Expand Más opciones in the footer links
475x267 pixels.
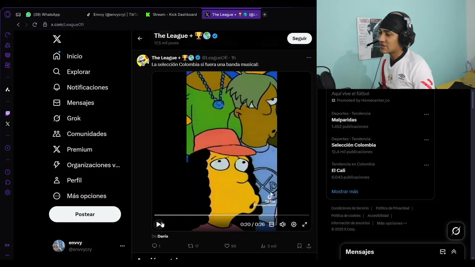tap(392, 223)
